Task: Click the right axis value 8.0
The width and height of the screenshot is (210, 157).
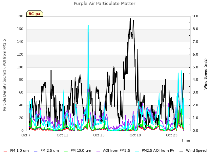Action: coord(195,29)
